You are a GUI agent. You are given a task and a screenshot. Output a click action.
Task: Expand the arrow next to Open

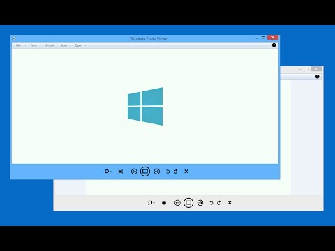tap(85, 45)
